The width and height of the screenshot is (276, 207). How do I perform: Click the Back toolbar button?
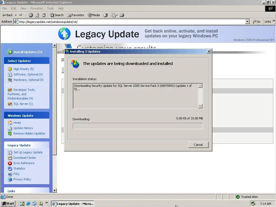[7, 15]
